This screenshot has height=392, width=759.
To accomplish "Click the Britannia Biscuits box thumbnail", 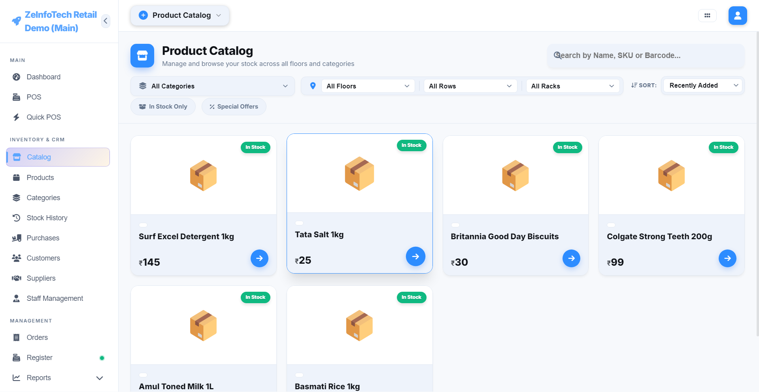I will point(515,176).
